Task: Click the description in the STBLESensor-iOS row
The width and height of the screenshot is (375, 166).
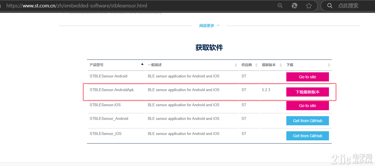Action: 184,105
